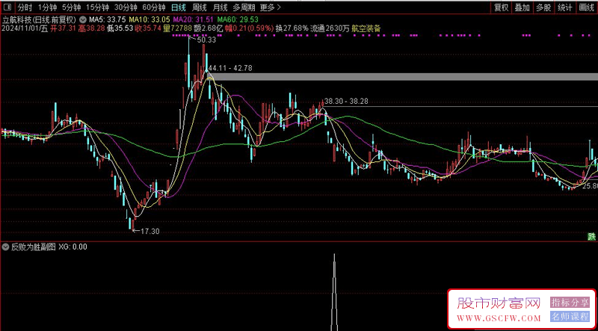Click the 多股 multi-stock button

(543, 7)
